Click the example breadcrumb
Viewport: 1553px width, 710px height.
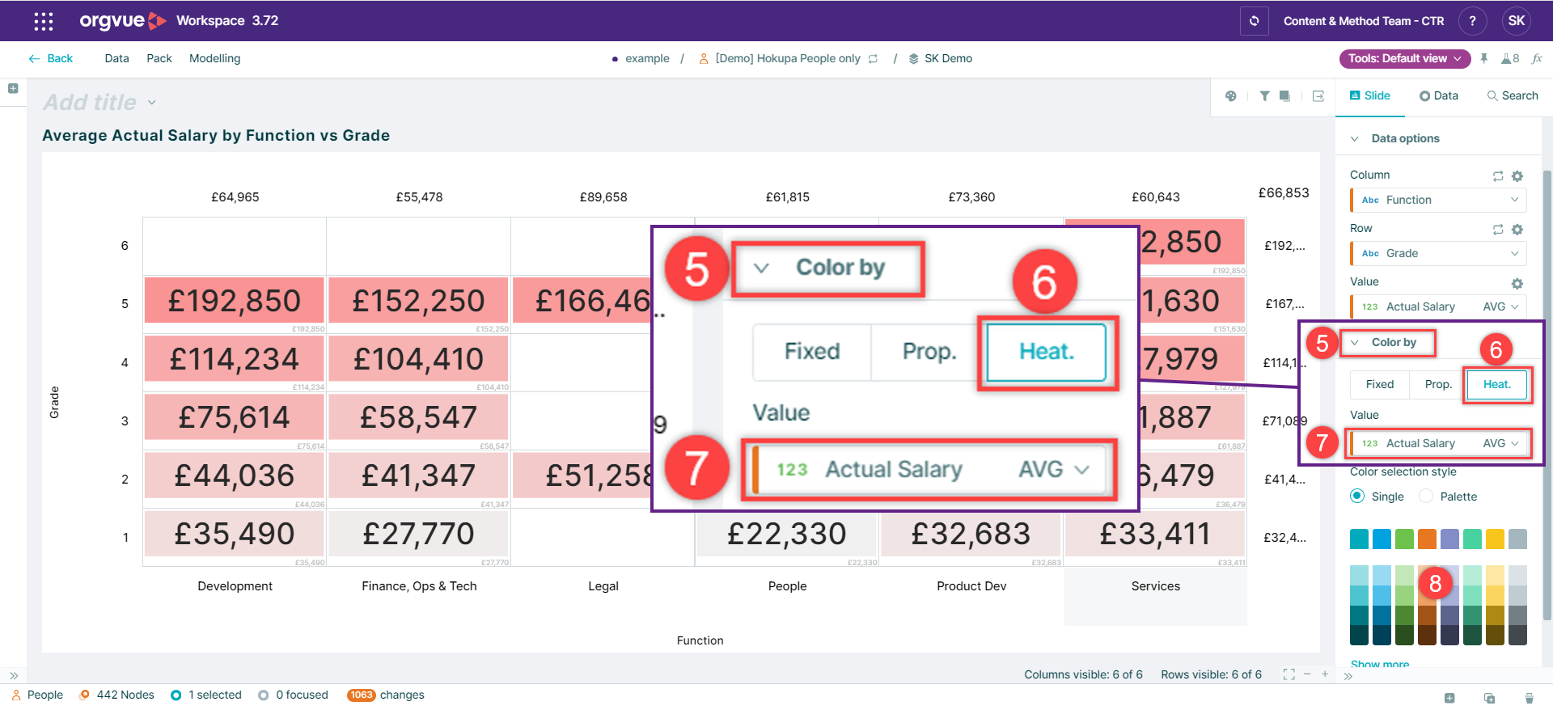[x=647, y=58]
